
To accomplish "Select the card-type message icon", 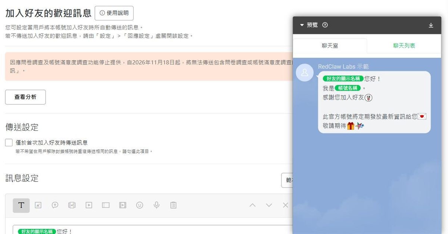I will tap(106, 205).
